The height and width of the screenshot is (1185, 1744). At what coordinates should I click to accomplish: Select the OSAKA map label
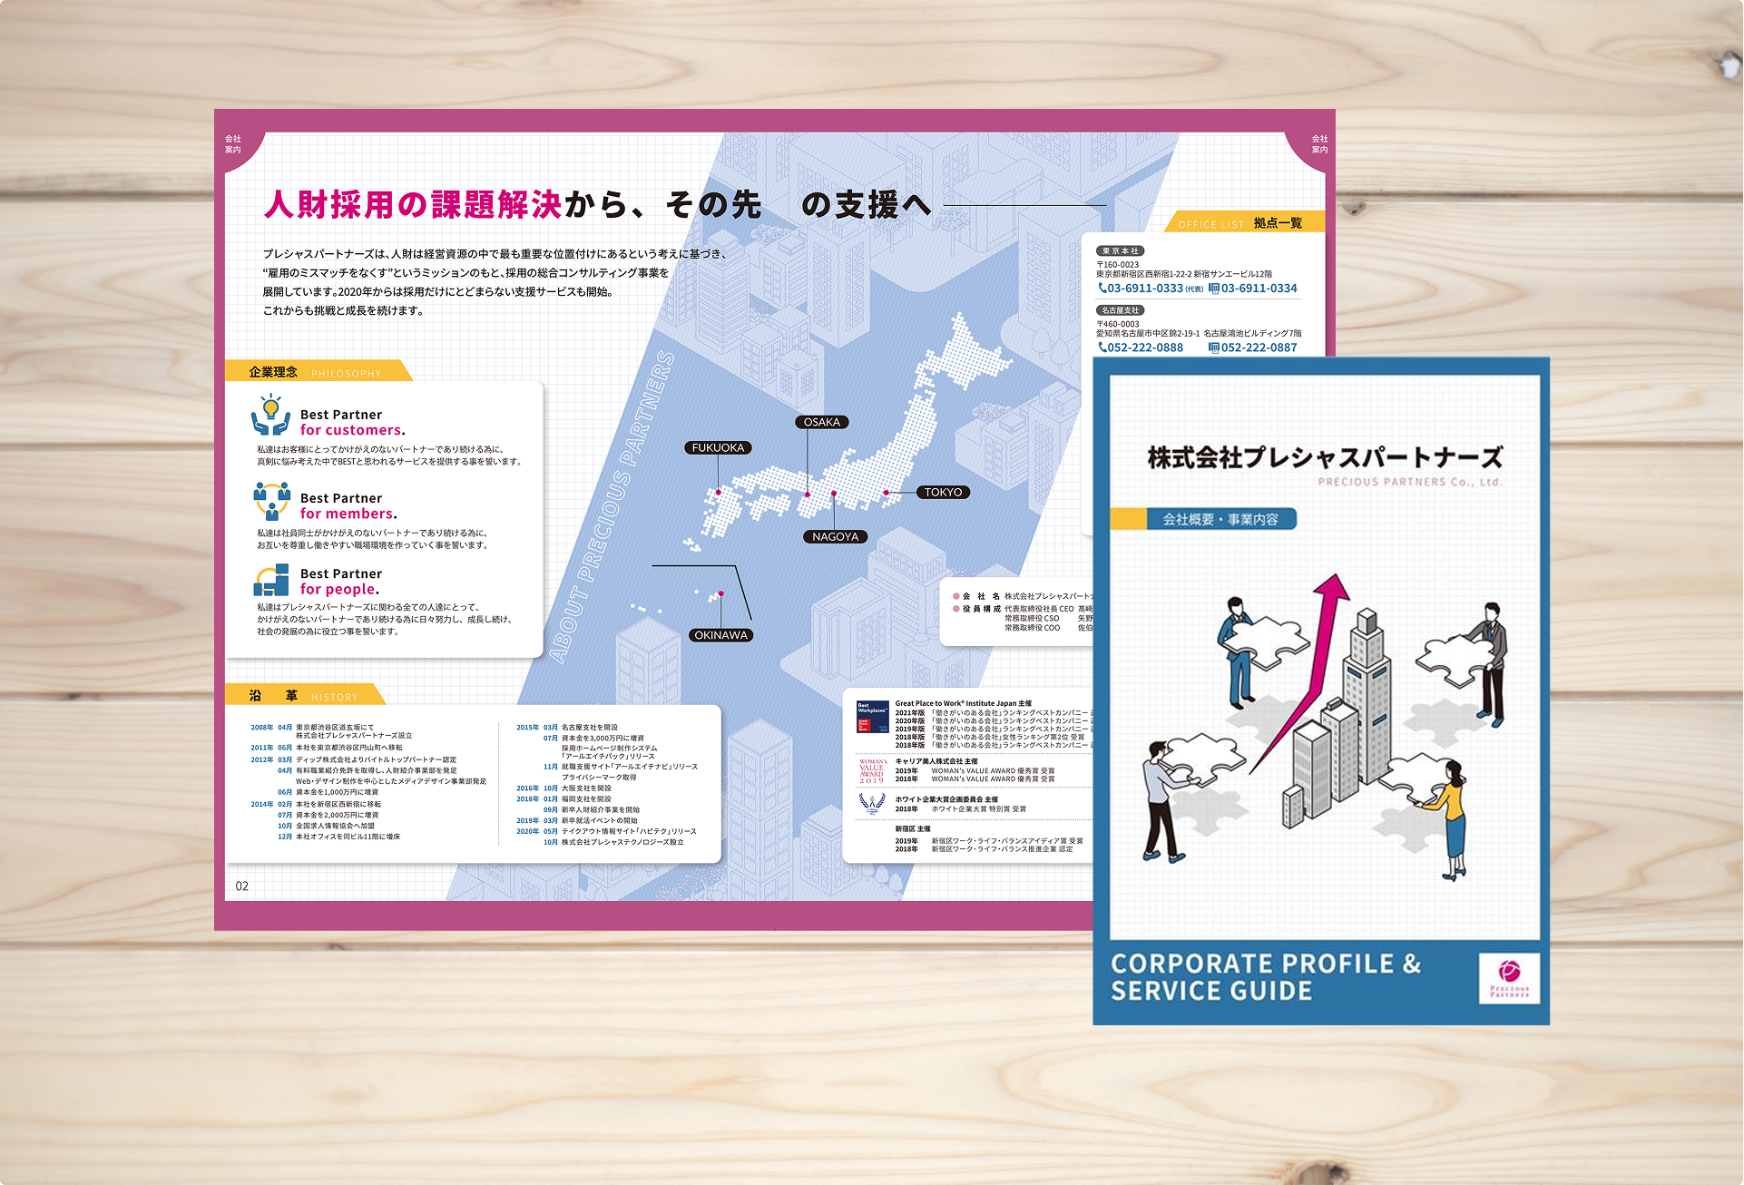[x=822, y=422]
